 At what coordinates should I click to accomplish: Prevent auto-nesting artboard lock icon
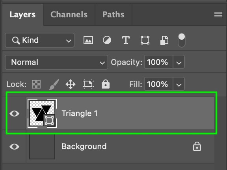[x=88, y=84]
